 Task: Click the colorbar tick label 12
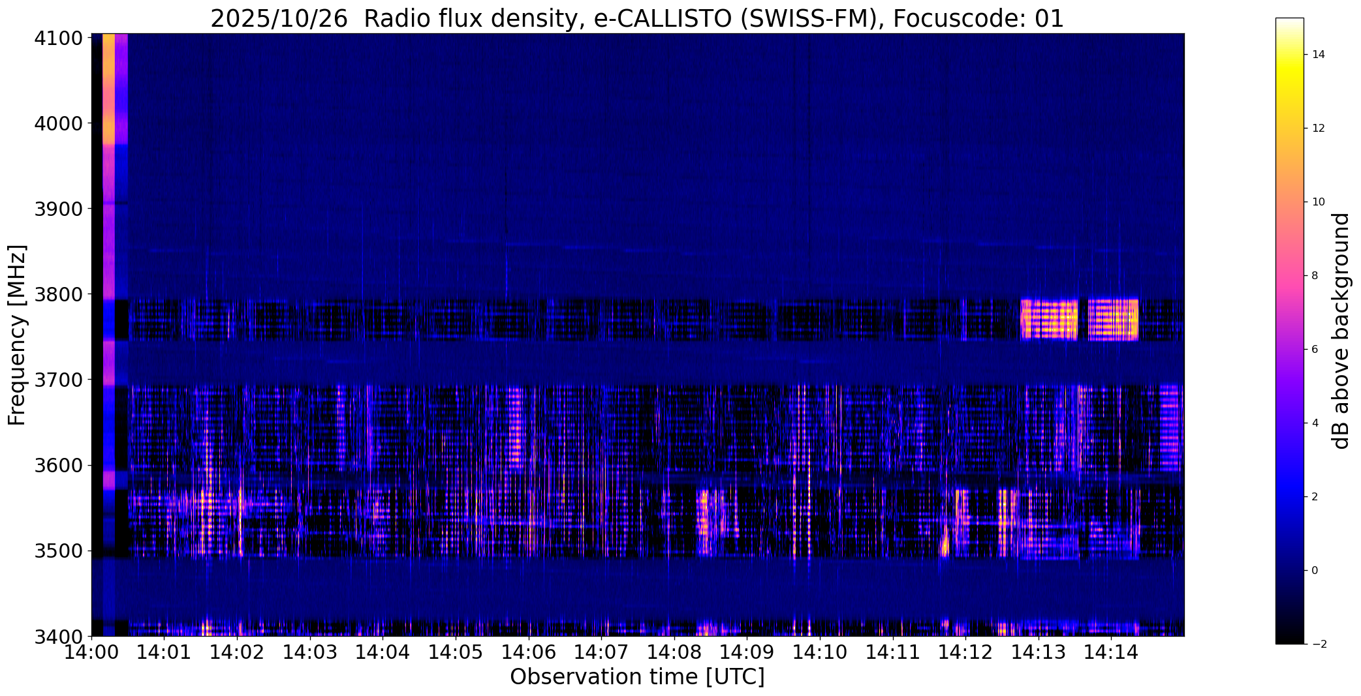[1318, 129]
